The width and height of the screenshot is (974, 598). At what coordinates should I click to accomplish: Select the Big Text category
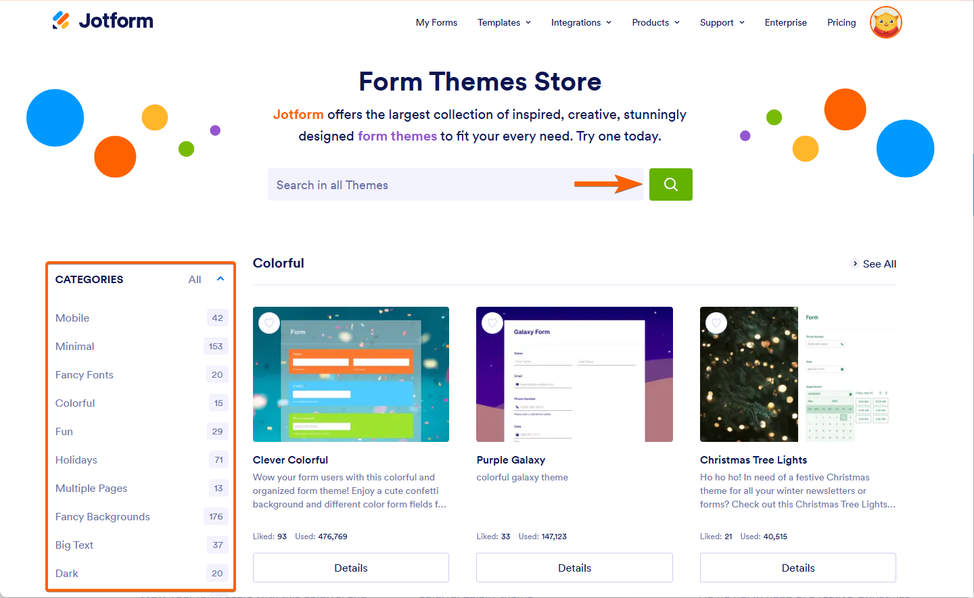(x=74, y=545)
